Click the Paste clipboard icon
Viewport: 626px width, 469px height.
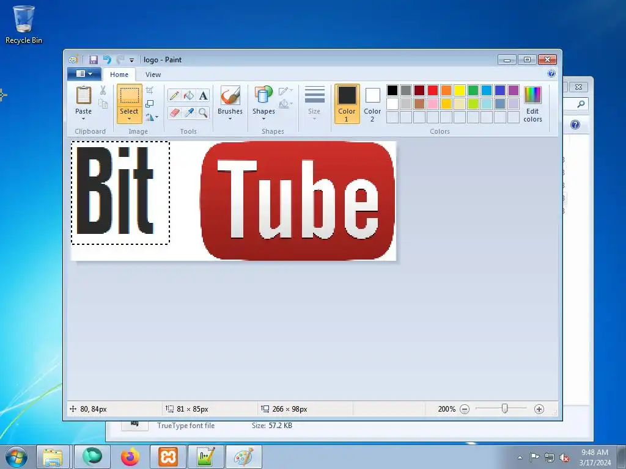click(x=83, y=96)
